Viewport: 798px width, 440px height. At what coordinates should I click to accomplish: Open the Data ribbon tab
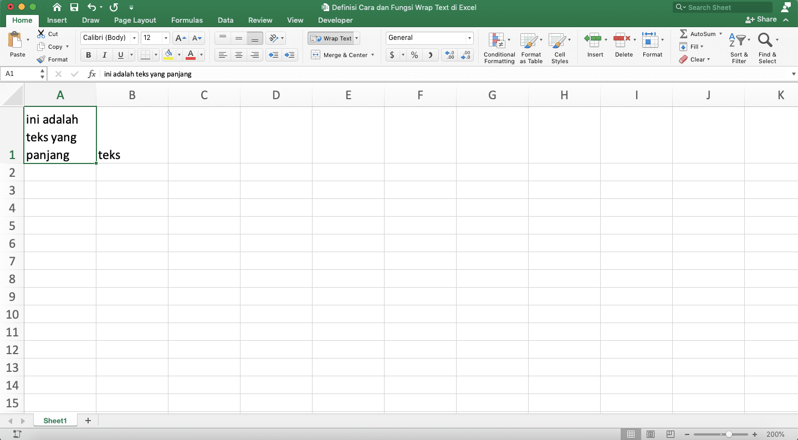pos(226,20)
